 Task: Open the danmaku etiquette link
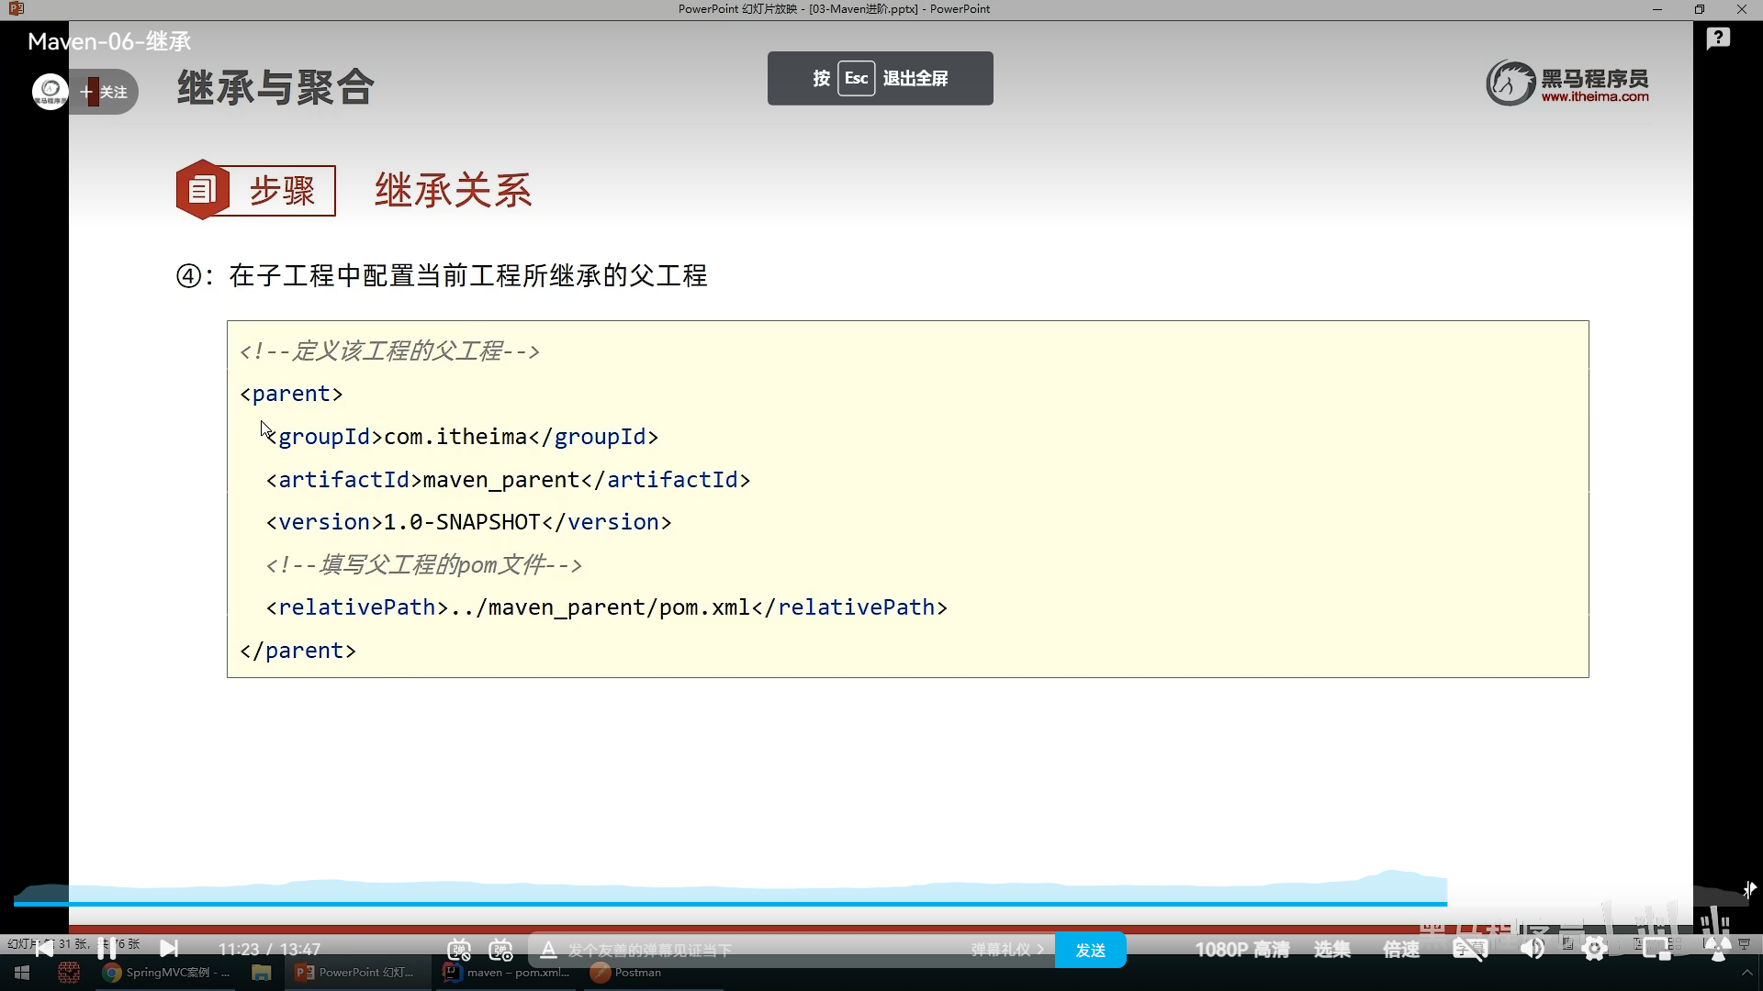coord(1006,950)
